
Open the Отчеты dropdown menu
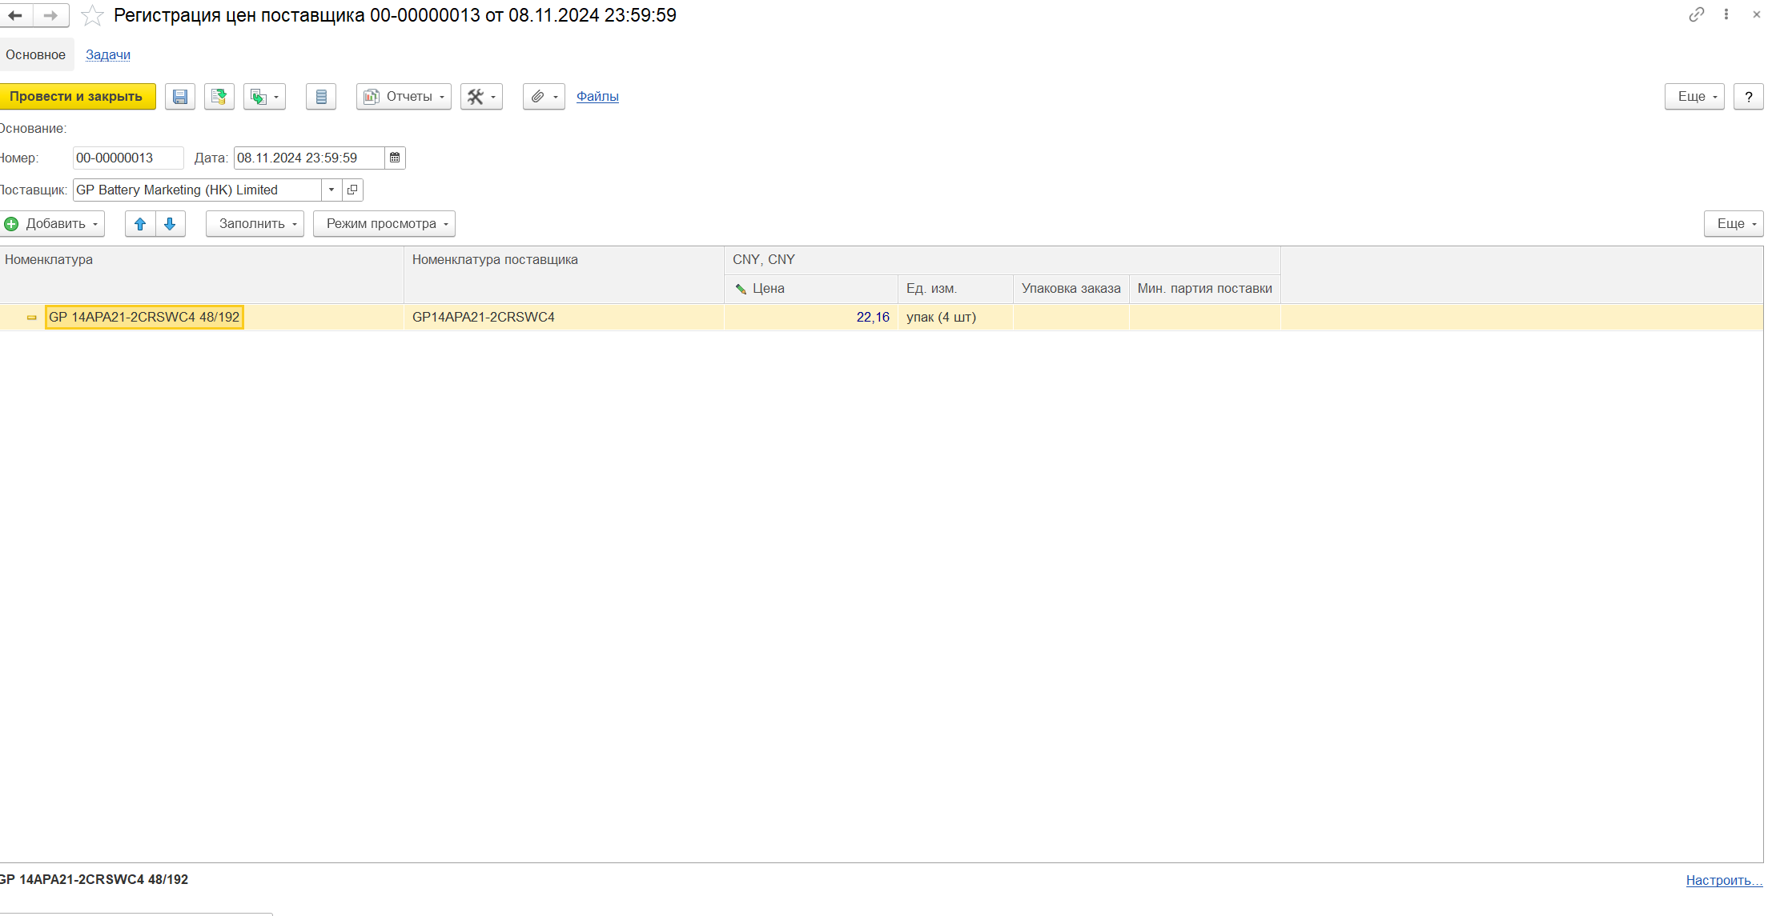coord(404,97)
